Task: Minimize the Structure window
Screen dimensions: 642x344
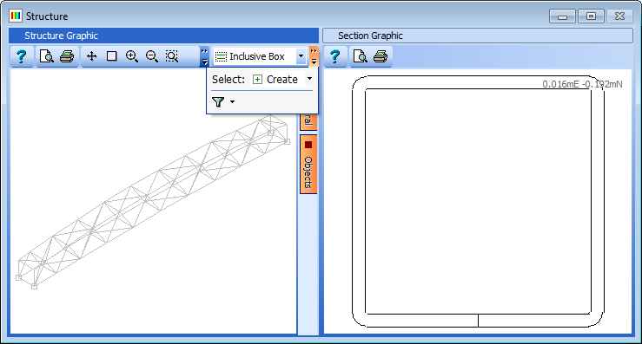Action: pos(562,16)
